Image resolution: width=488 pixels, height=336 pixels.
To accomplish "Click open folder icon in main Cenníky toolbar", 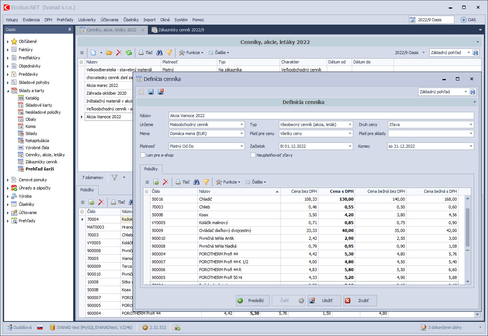I will (x=109, y=53).
